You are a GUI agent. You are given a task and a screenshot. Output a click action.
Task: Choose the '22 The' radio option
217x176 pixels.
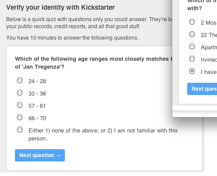pyautogui.click(x=192, y=34)
